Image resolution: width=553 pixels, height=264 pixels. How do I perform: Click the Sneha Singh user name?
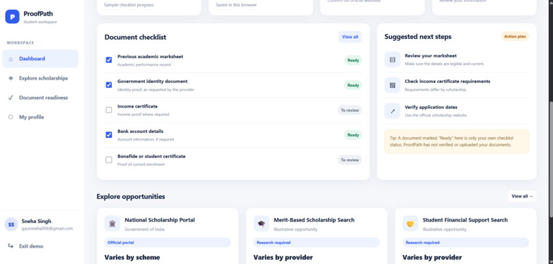pyautogui.click(x=36, y=221)
